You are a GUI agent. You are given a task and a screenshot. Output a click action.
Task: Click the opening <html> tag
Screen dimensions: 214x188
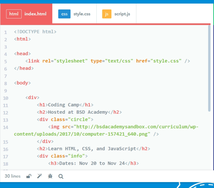coord(22,39)
